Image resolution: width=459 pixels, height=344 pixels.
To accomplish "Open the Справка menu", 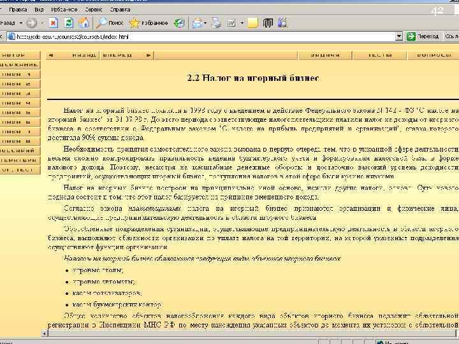I will pyautogui.click(x=120, y=10).
